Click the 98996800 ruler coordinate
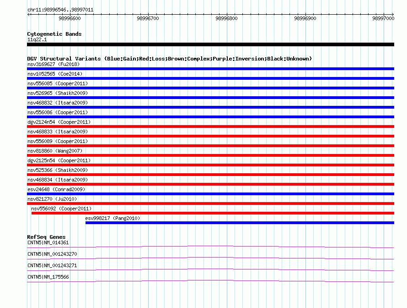Screen dimensions: 407x308 [226, 18]
